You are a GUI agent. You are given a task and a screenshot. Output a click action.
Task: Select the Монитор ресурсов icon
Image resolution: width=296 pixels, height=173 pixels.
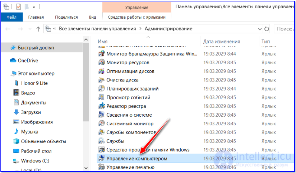[102, 62]
